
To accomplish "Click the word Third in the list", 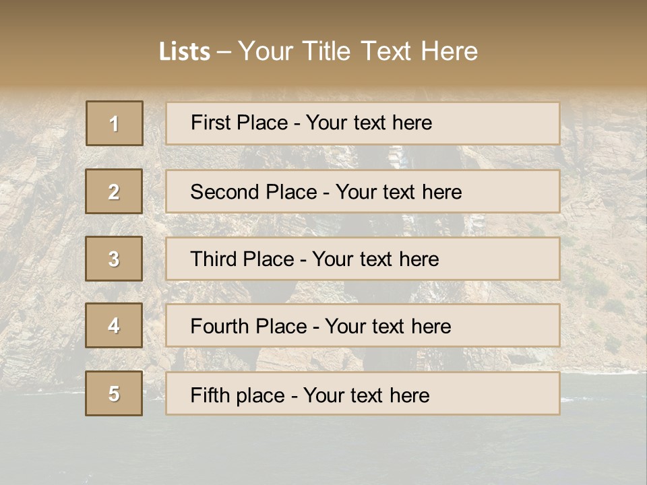I will pos(216,259).
